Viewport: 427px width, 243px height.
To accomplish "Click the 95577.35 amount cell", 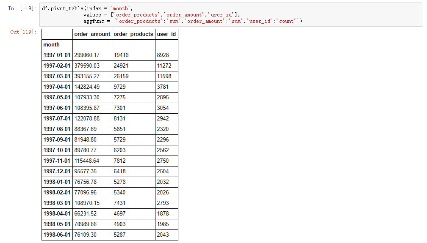I will pyautogui.click(x=92, y=172).
